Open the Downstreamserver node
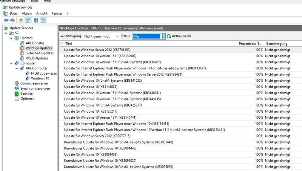The width and height of the screenshot is (302, 171). pos(34,83)
